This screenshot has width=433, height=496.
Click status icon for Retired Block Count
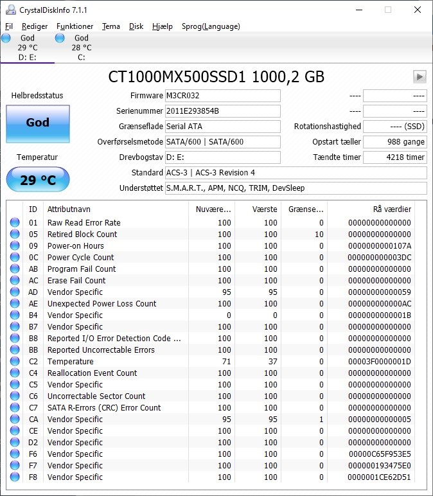pyautogui.click(x=15, y=234)
